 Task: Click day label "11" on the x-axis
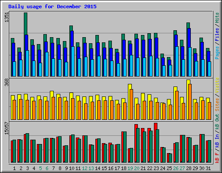(78, 168)
